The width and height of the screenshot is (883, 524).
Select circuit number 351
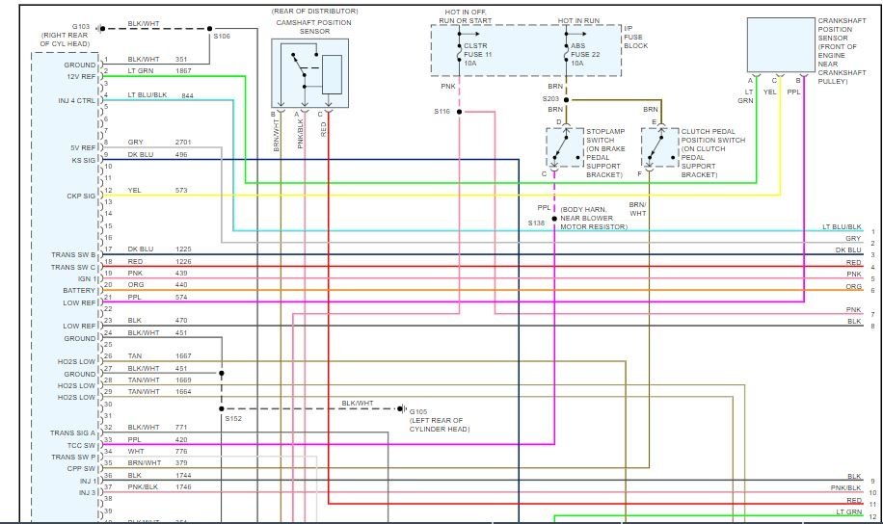click(x=181, y=59)
